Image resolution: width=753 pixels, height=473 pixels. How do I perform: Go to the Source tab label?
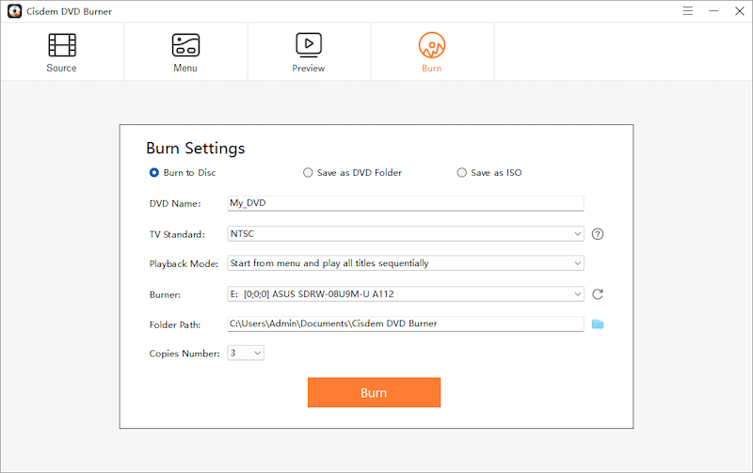pyautogui.click(x=62, y=69)
